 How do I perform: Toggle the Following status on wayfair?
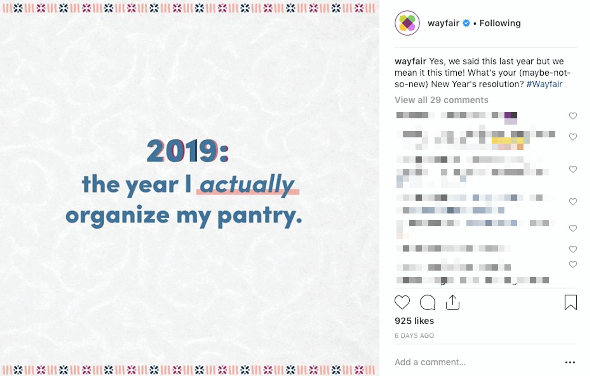500,22
